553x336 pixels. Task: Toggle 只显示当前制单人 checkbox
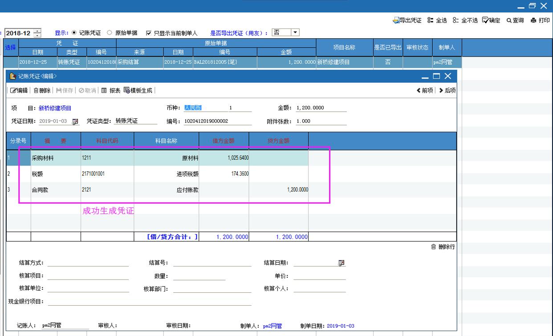tap(149, 33)
